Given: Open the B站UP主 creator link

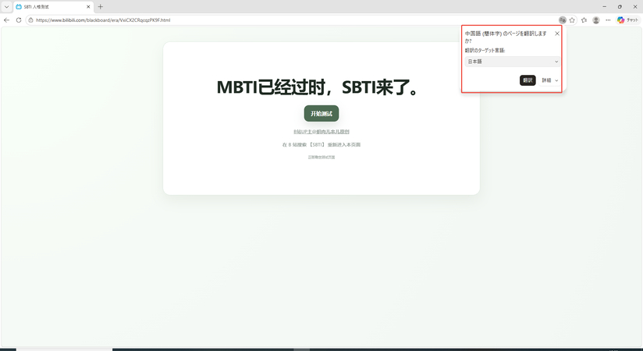Looking at the screenshot, I should (x=321, y=132).
